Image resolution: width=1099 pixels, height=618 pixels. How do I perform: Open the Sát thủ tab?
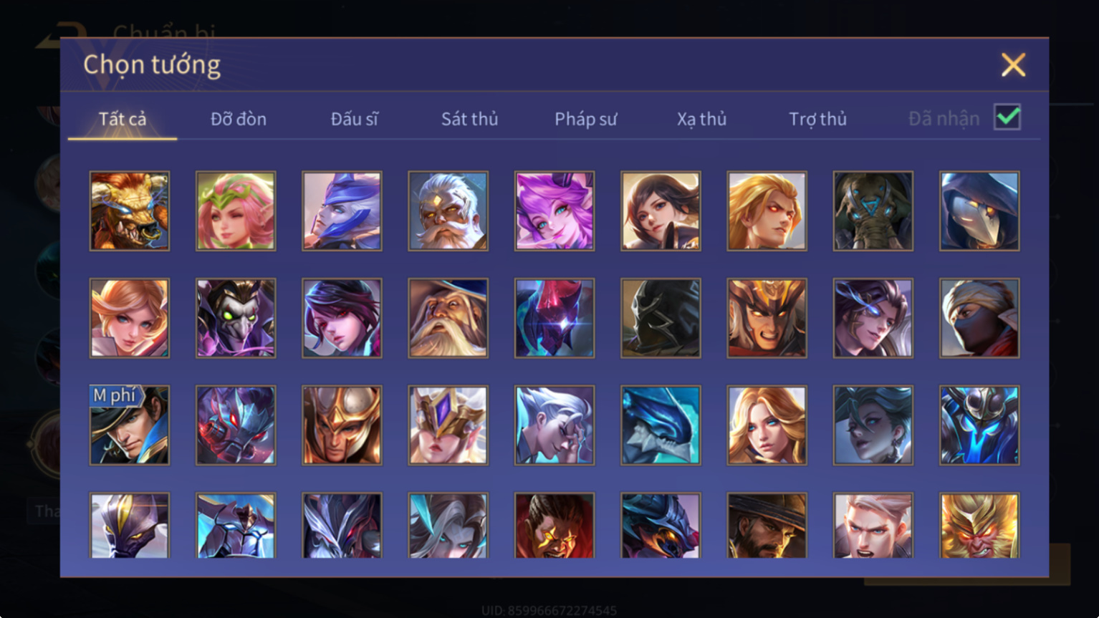click(x=470, y=119)
